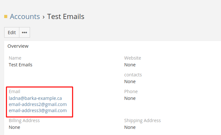Click the None value under Website
Viewport: 221px width, 135px height.
tap(130, 65)
